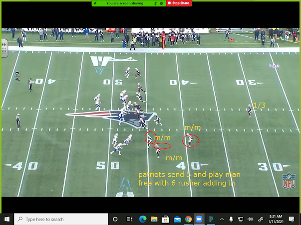Open the security shield icon in sharing bar
Viewport: 301px width, 225px height.
[161, 3]
